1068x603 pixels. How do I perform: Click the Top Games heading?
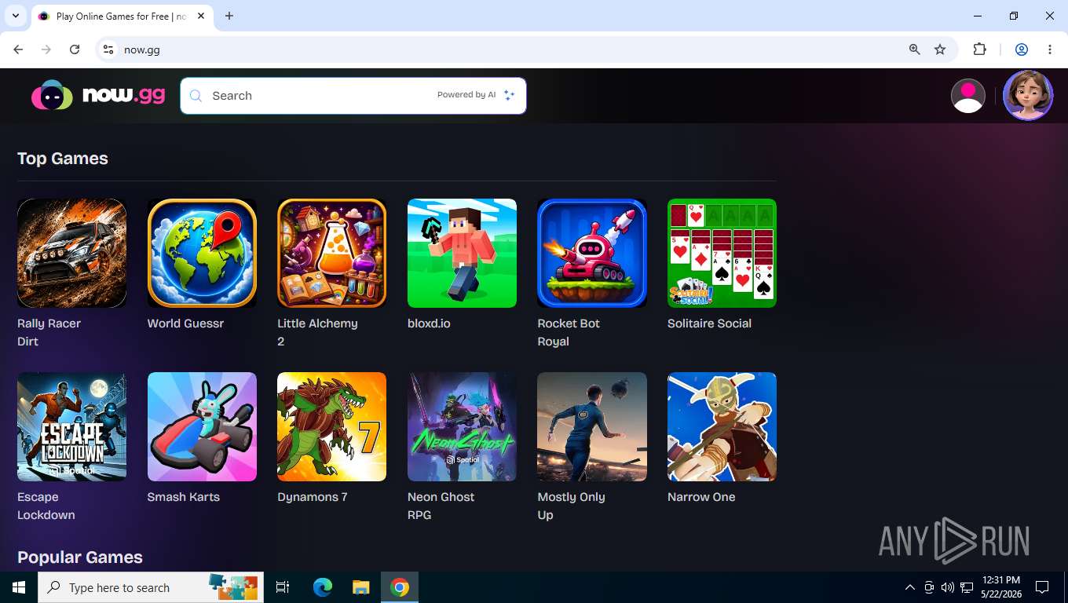(63, 159)
